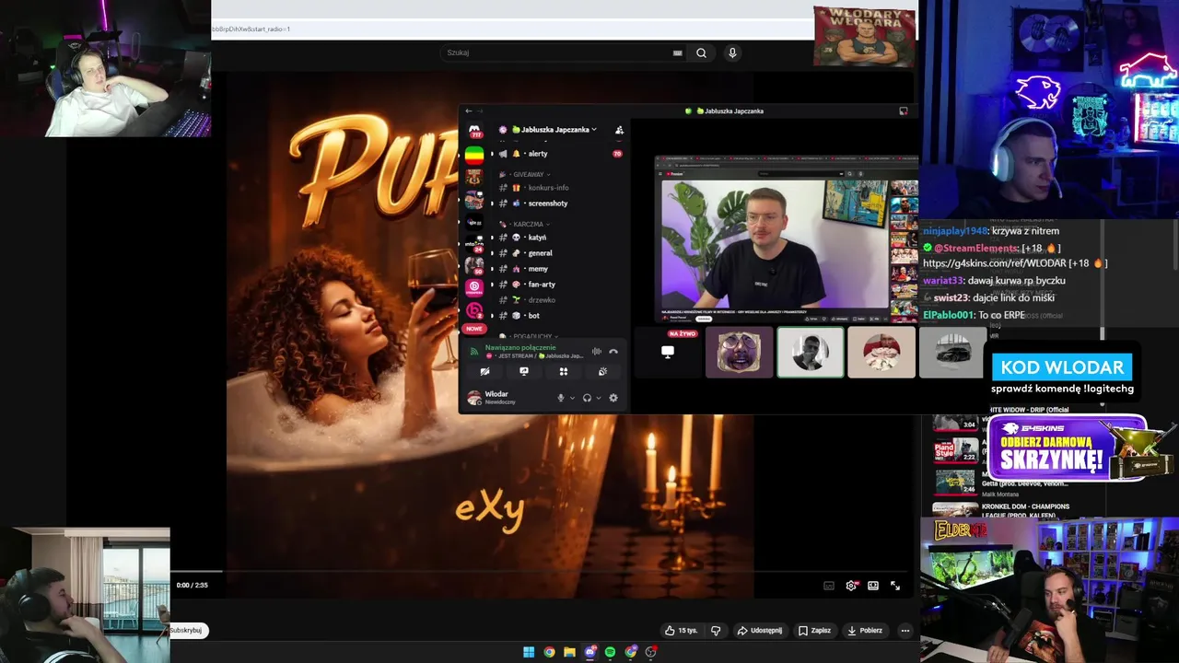
Task: Disconnect from the voice channel
Action: pyautogui.click(x=613, y=352)
